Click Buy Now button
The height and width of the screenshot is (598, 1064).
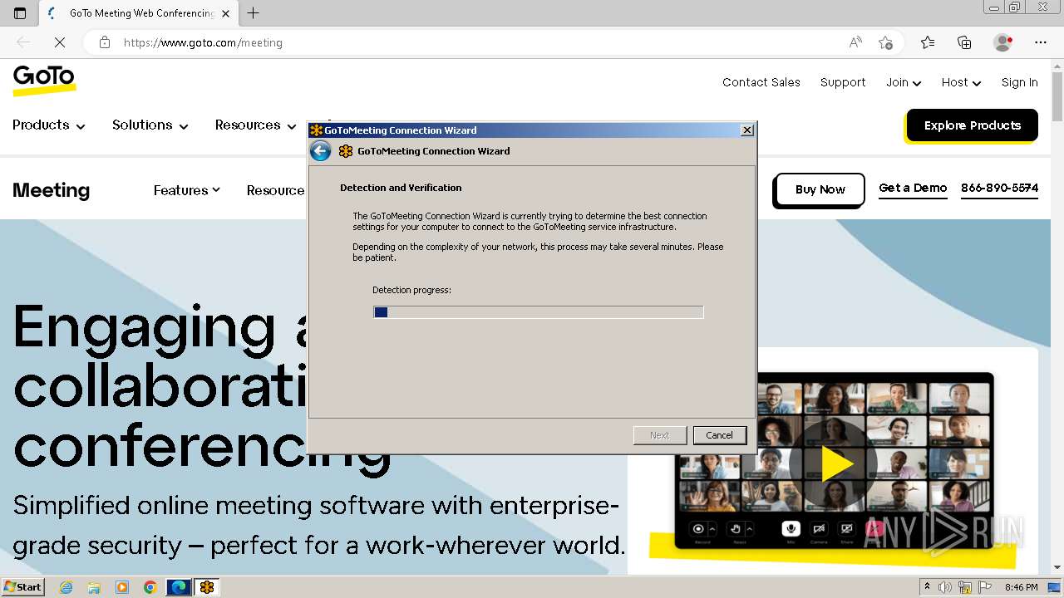pyautogui.click(x=820, y=189)
